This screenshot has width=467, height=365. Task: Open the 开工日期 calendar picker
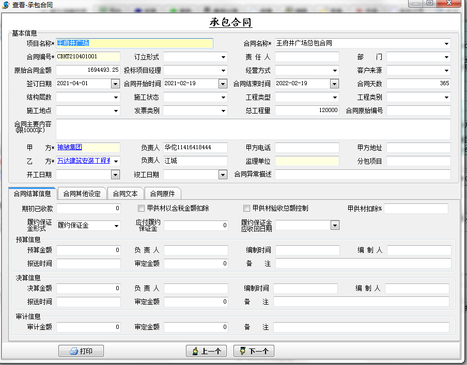[x=115, y=175]
